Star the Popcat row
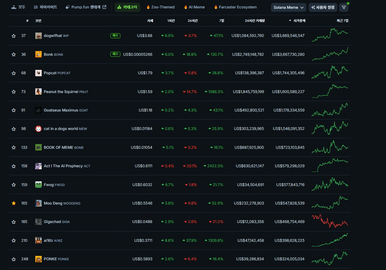 click(14, 73)
